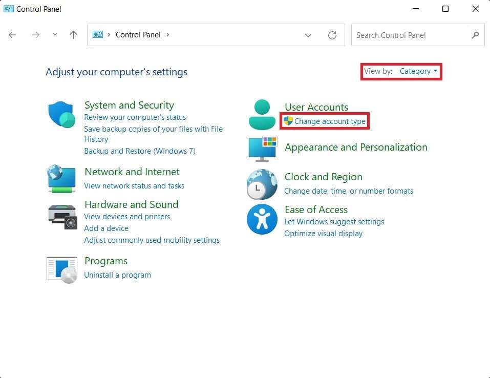This screenshot has width=490, height=378.
Task: Click the System and Security shield icon
Action: tap(62, 114)
